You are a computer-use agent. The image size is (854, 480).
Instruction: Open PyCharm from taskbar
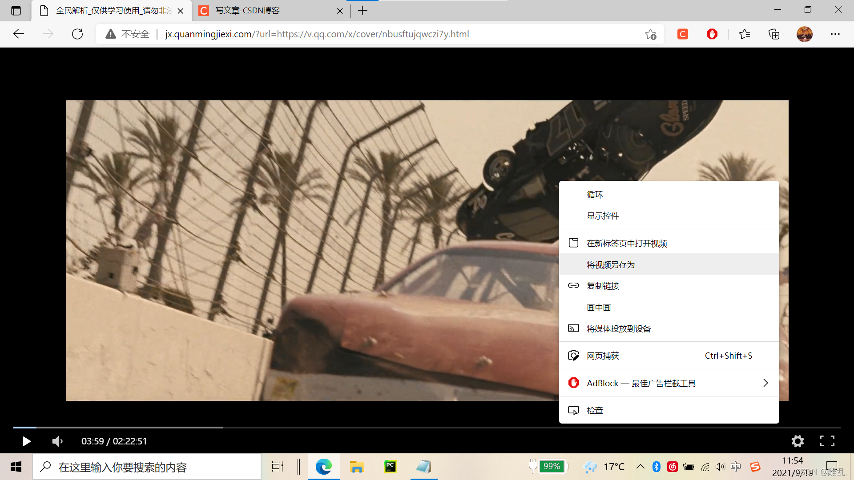(391, 467)
